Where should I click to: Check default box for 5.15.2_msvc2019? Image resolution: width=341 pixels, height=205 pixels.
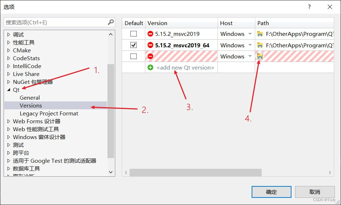[133, 34]
